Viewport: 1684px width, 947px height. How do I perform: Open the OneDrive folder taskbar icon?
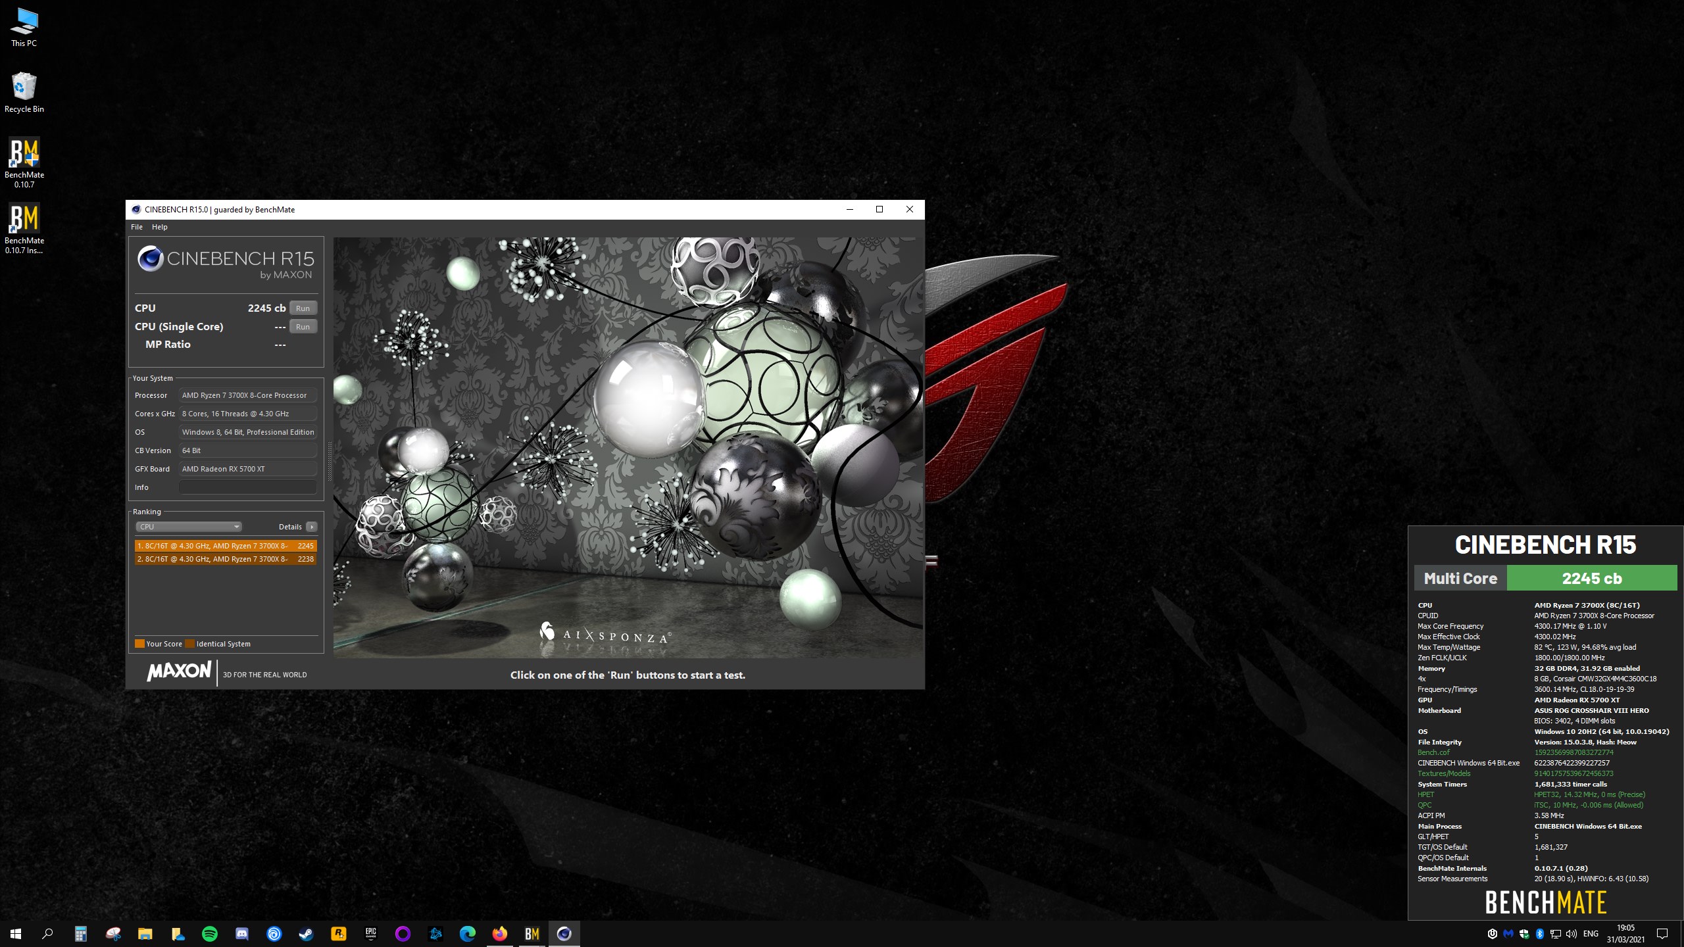[x=178, y=934]
